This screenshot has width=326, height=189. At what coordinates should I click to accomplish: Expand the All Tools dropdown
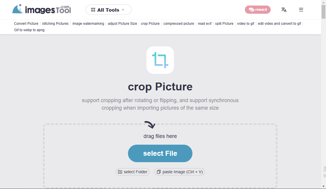108,10
